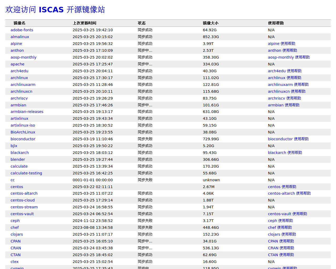Image resolution: width=336 pixels, height=269 pixels.
Task: Open CTAN 使用帮助 help link
Action: coord(281,255)
